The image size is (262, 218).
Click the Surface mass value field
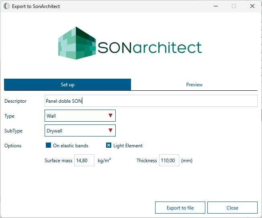(x=84, y=160)
